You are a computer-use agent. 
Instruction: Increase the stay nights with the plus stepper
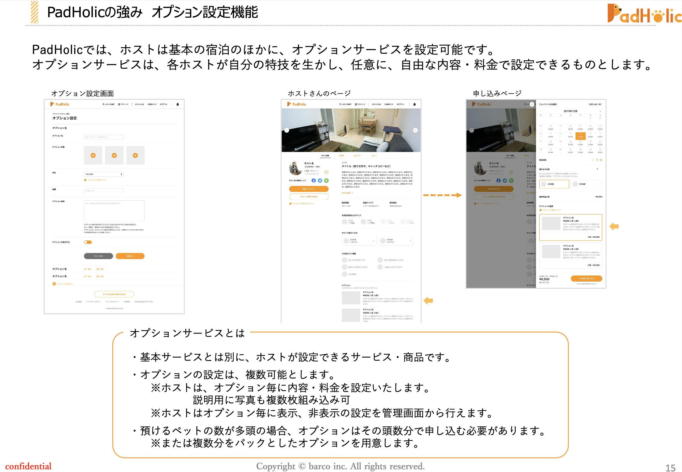(x=601, y=160)
